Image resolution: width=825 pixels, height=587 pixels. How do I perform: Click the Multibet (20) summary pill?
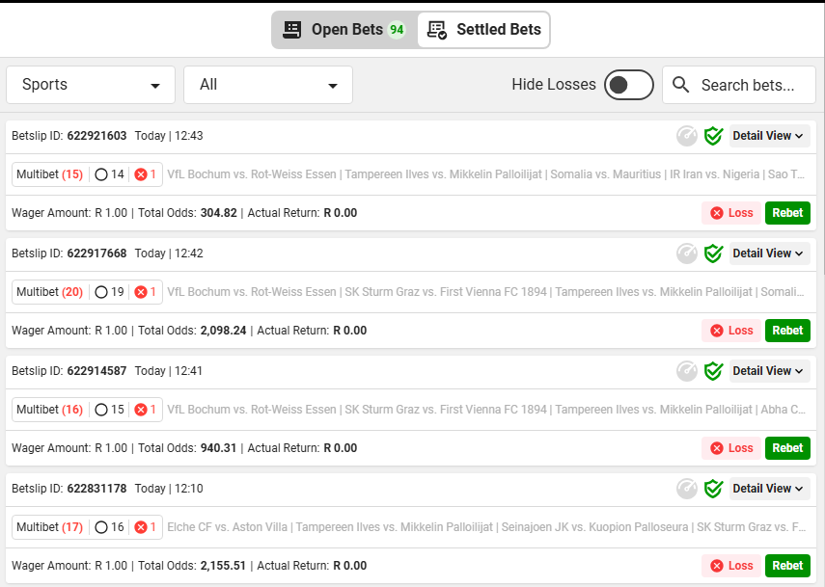pyautogui.click(x=88, y=292)
